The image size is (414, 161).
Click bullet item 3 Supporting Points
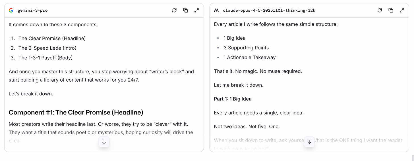pyautogui.click(x=246, y=48)
